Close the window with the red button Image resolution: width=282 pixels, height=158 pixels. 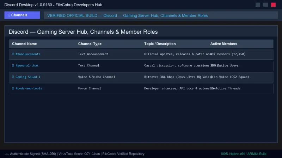pos(273,5)
